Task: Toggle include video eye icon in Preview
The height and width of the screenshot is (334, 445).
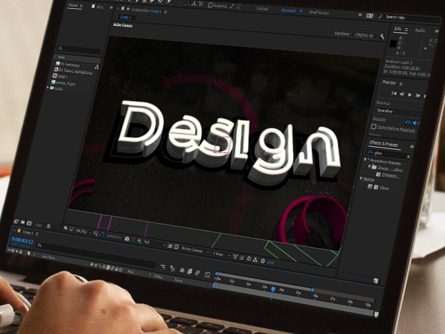Action: click(x=408, y=122)
